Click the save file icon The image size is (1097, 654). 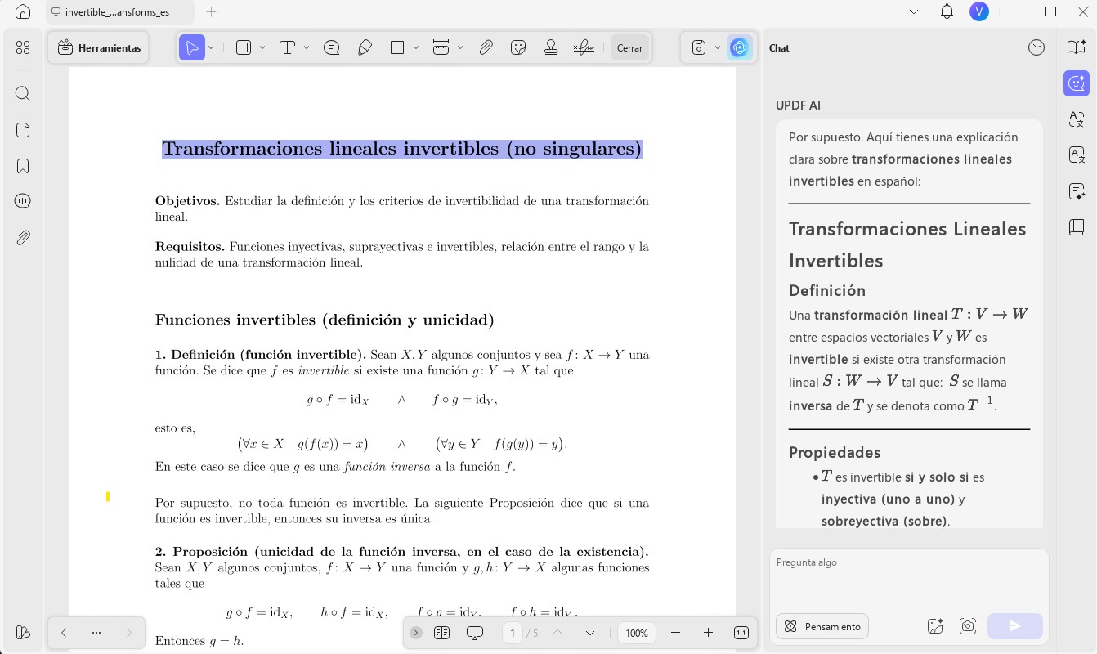tap(699, 47)
